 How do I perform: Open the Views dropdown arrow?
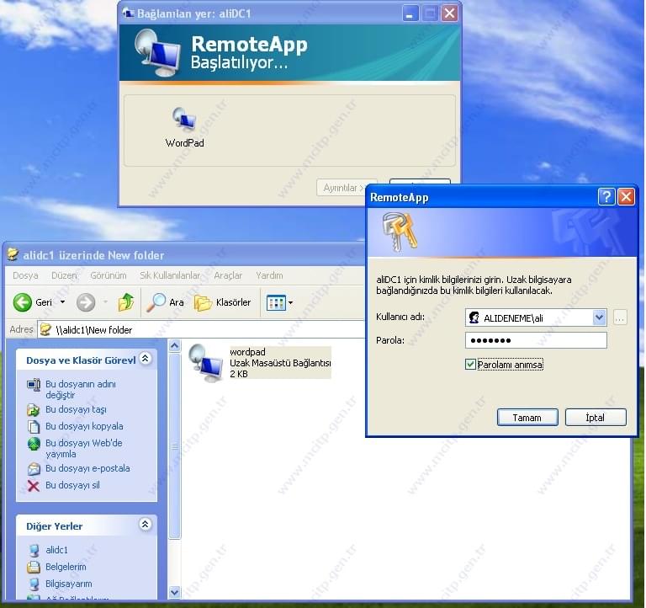pyautogui.click(x=290, y=303)
